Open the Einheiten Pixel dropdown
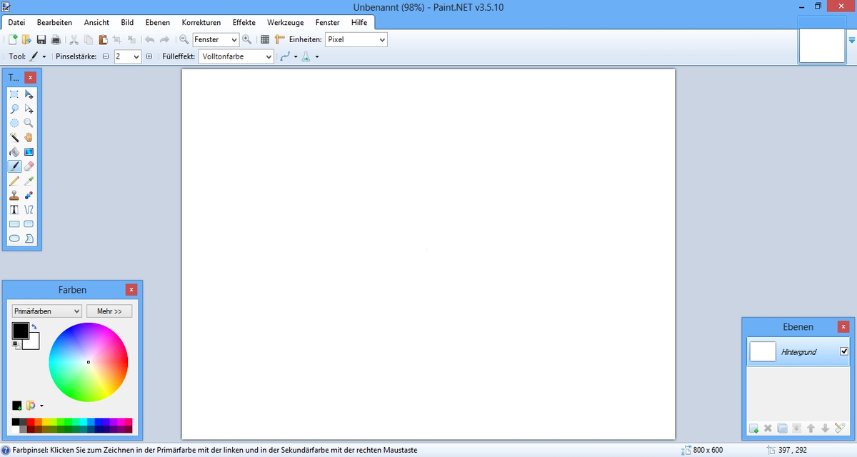 coord(356,40)
